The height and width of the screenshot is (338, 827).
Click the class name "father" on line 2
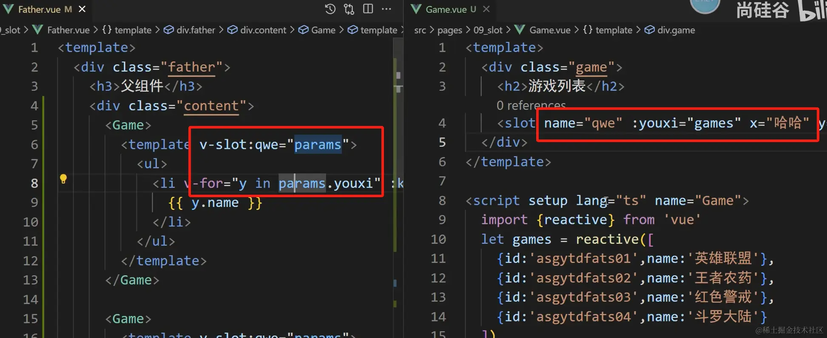[192, 67]
